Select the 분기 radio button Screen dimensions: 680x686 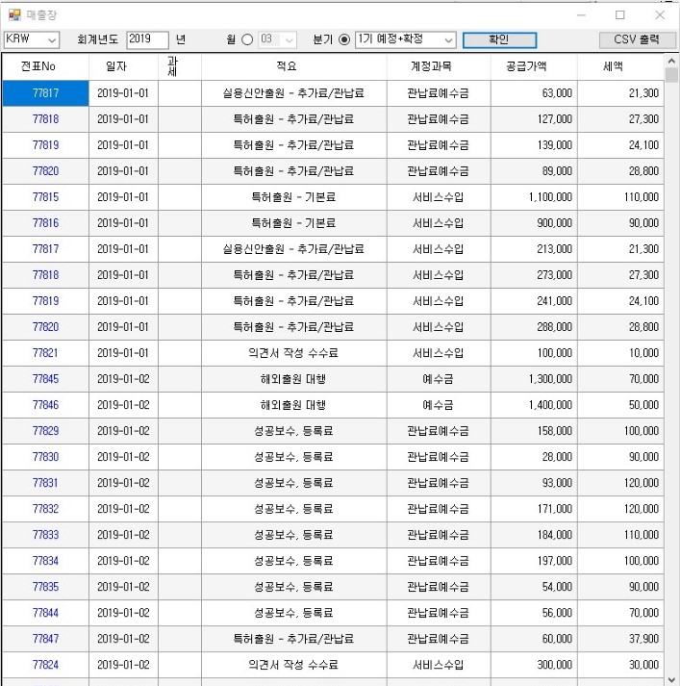pos(344,39)
